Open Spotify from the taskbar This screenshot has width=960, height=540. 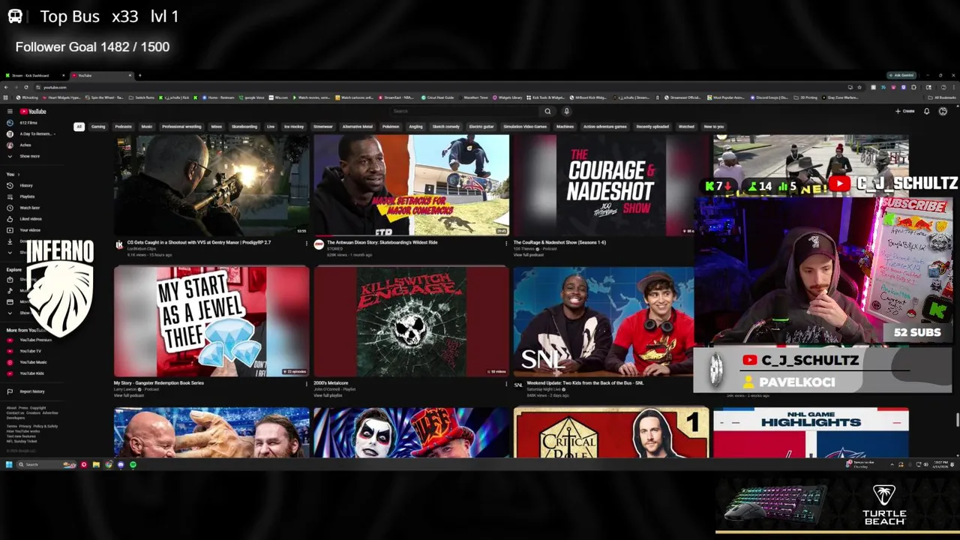click(133, 464)
